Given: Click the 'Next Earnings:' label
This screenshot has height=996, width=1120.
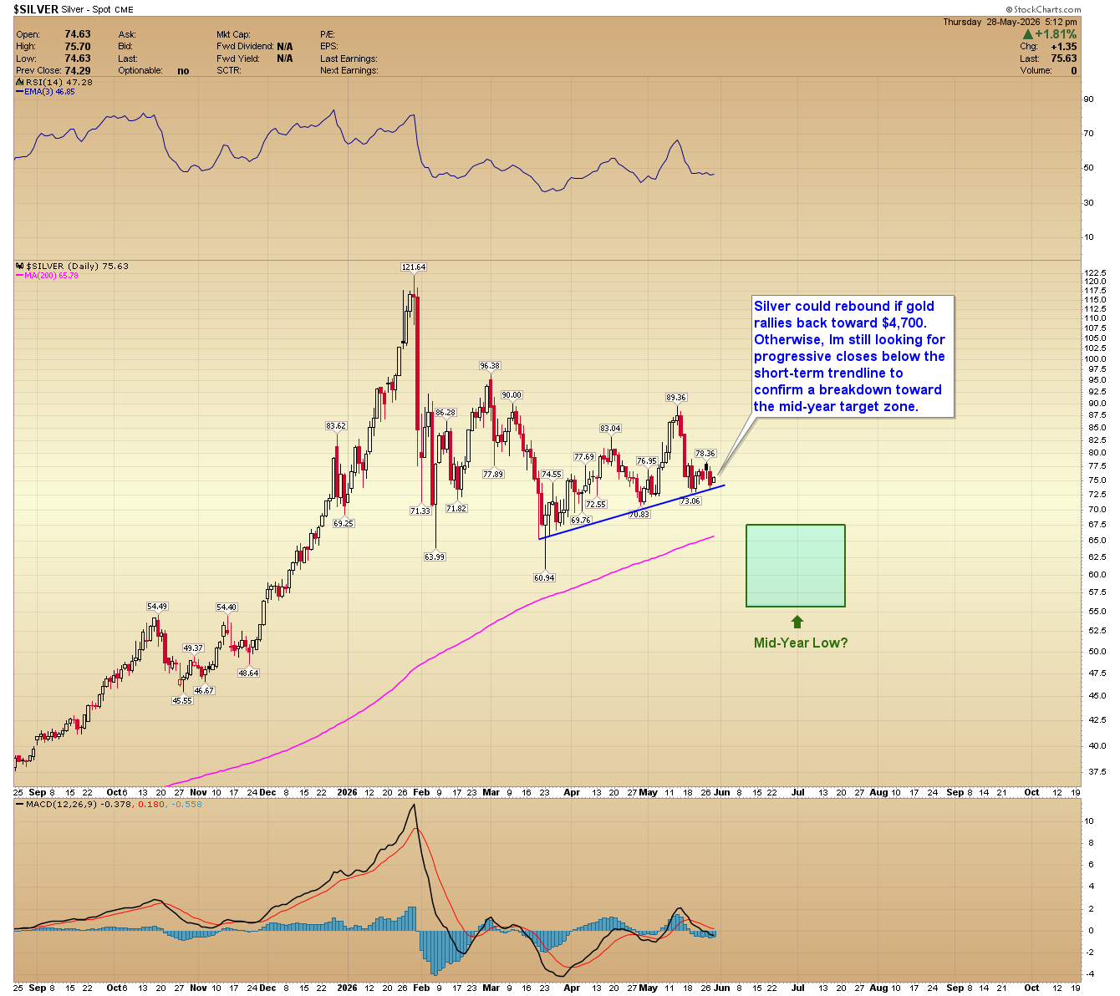Looking at the screenshot, I should point(349,71).
